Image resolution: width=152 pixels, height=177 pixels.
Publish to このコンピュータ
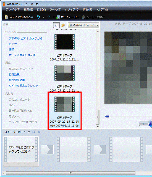pos(19,100)
